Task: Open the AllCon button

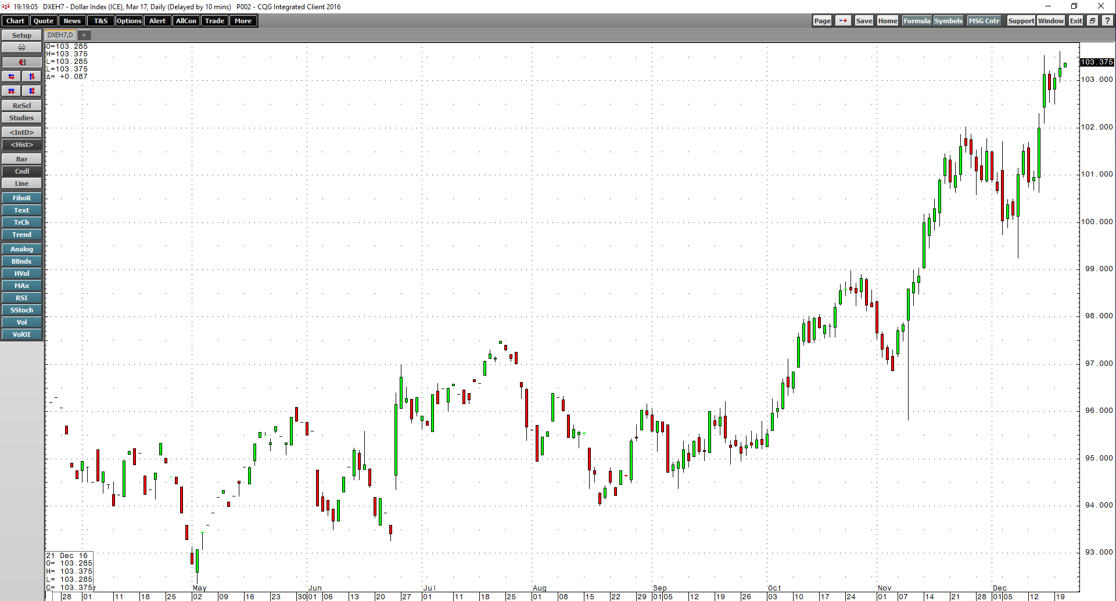Action: click(186, 21)
